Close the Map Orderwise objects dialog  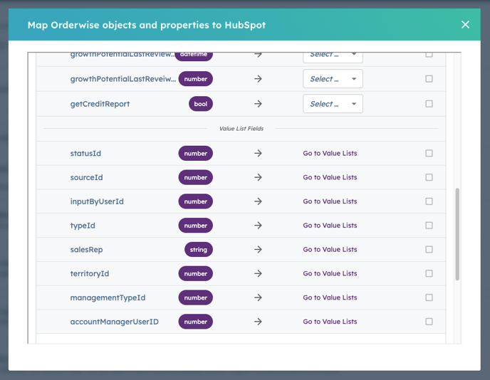(x=465, y=25)
